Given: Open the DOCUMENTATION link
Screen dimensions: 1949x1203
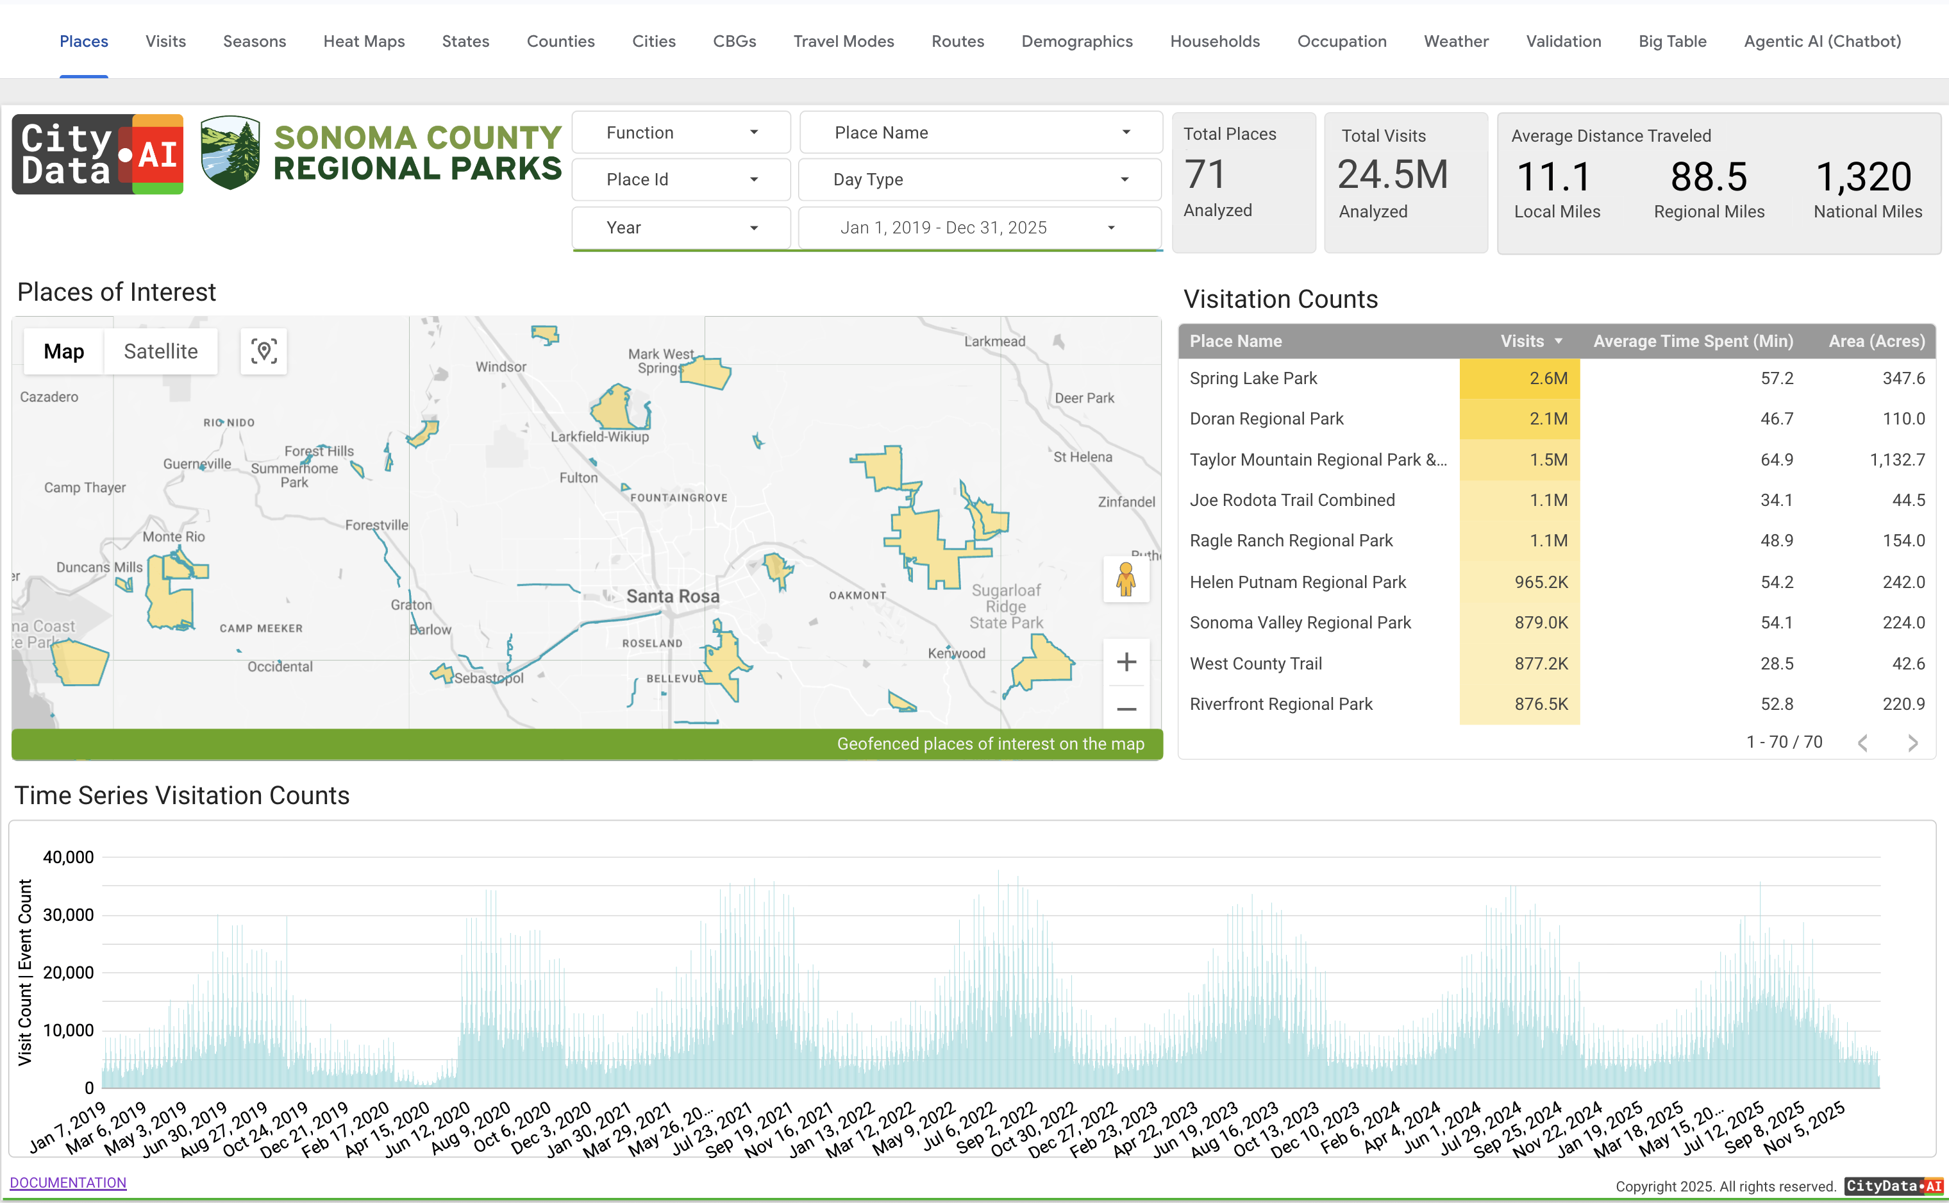Looking at the screenshot, I should 67,1182.
